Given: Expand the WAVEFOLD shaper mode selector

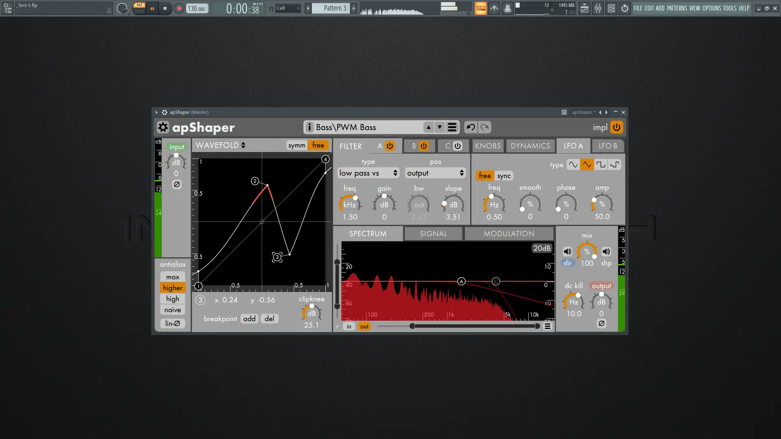Looking at the screenshot, I should point(220,146).
